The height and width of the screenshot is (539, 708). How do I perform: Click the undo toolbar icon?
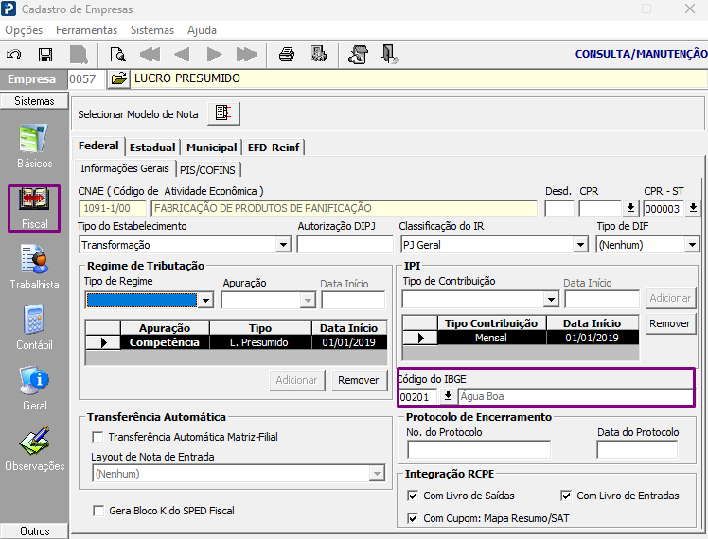(14, 55)
